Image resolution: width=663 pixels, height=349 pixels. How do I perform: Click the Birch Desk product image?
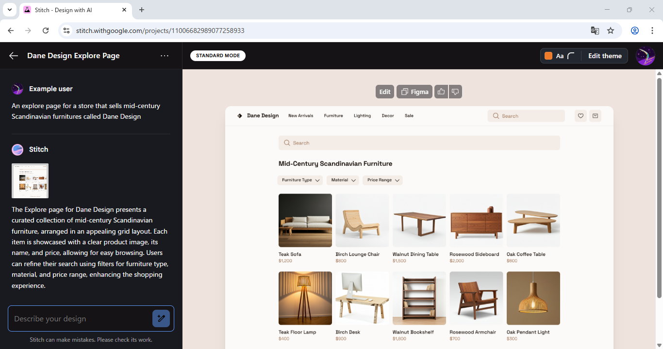point(362,298)
